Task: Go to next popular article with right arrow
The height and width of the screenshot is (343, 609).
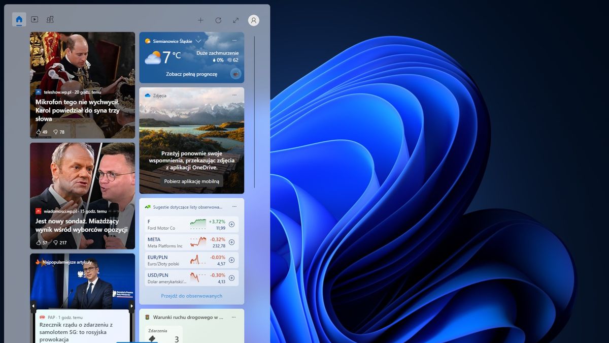Action: pos(132,306)
